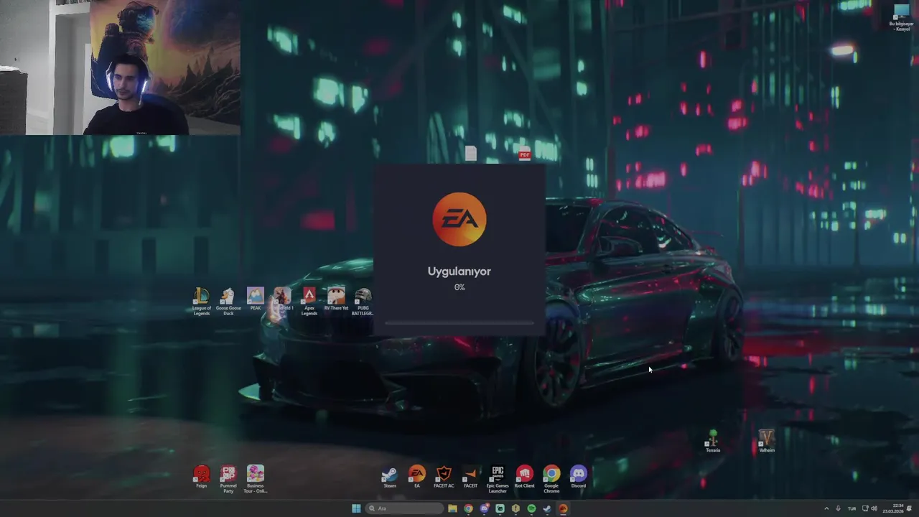Select the EA desktop shortcut icon
Viewport: 919px width, 517px height.
(416, 477)
